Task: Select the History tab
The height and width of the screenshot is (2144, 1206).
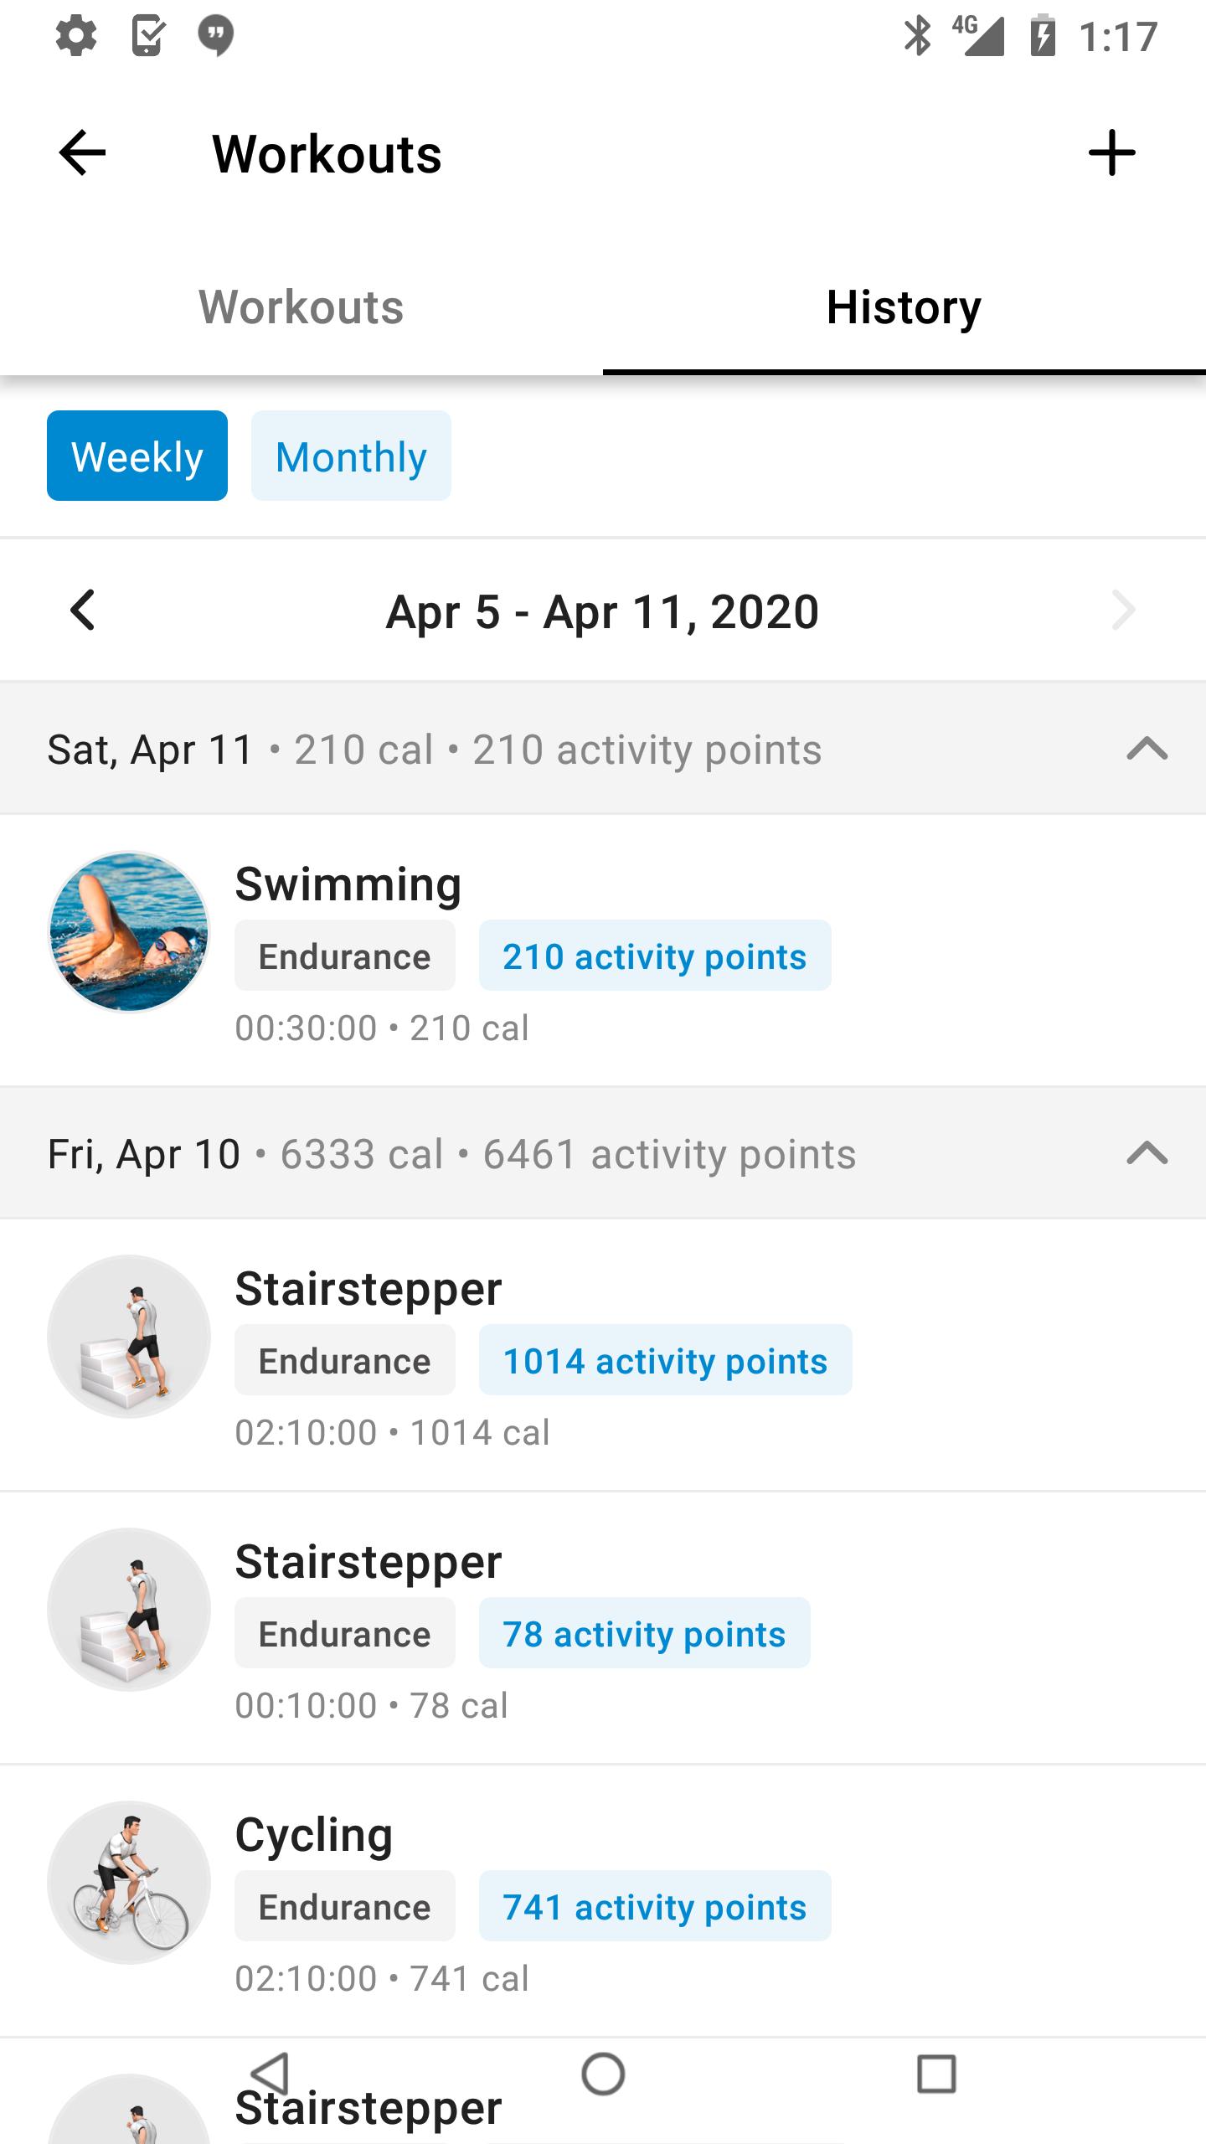Action: (x=904, y=307)
